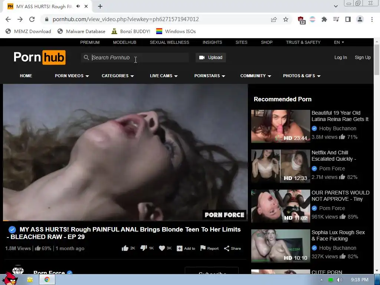Open the Extensions puzzle menu

pyautogui.click(x=324, y=19)
